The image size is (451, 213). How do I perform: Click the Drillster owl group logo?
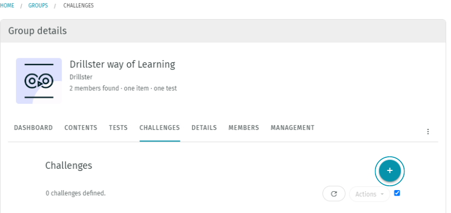(39, 81)
